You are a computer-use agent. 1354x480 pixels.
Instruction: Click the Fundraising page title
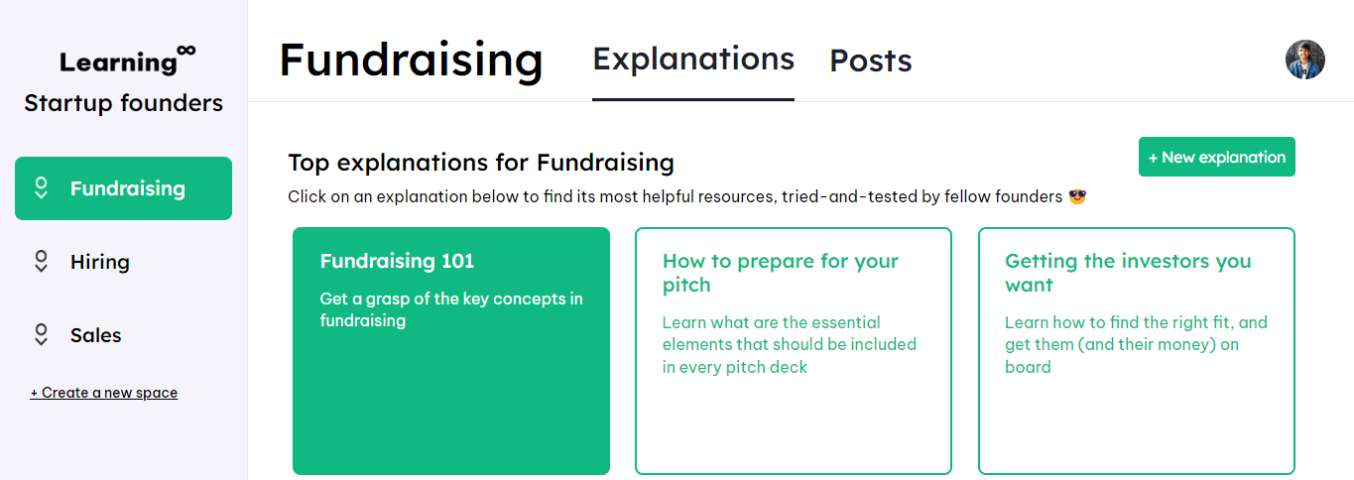(x=412, y=60)
